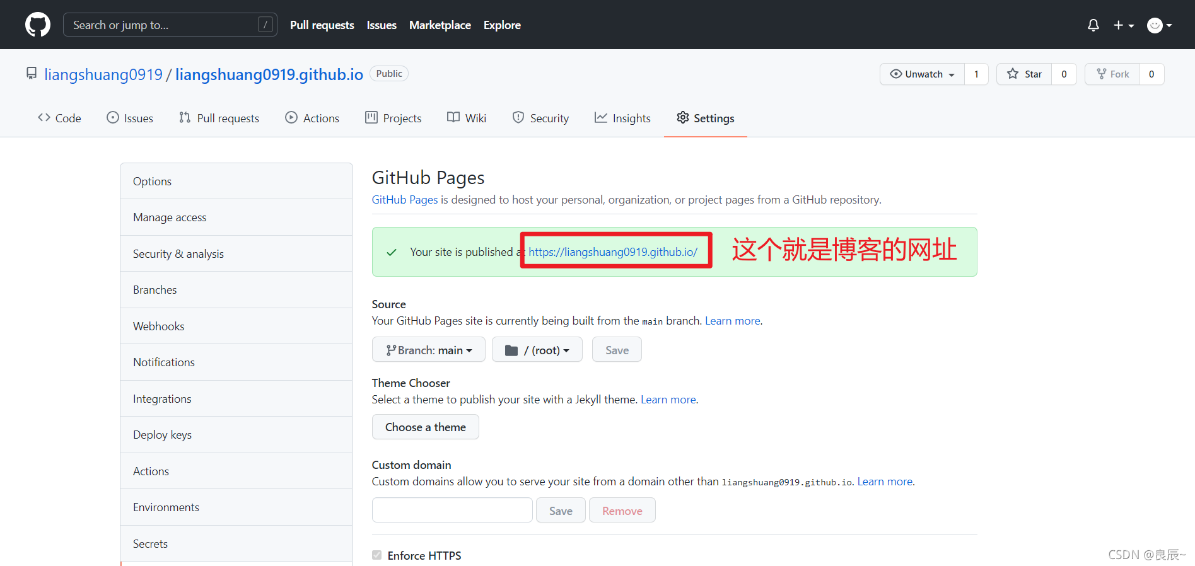
Task: Focus the custom domain input field
Action: point(452,511)
